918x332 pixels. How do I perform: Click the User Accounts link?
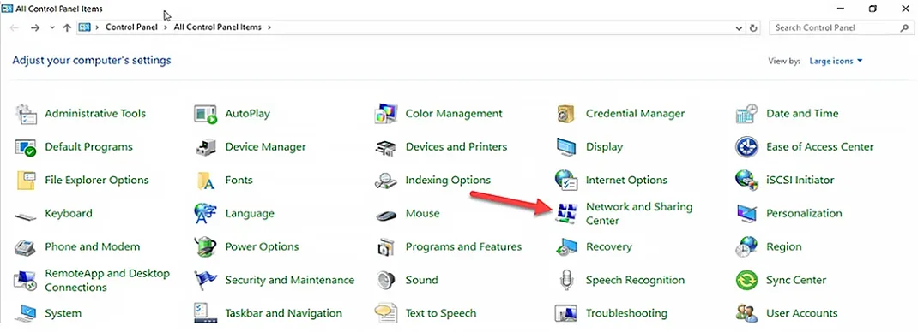[802, 313]
